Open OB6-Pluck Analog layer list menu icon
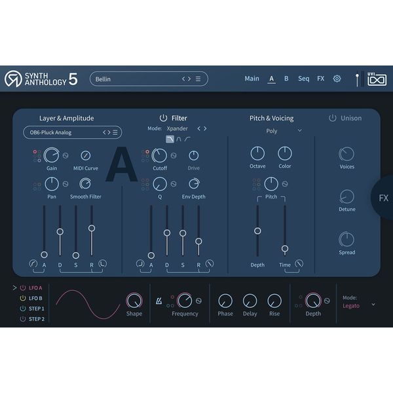The width and height of the screenshot is (393, 393). [115, 132]
